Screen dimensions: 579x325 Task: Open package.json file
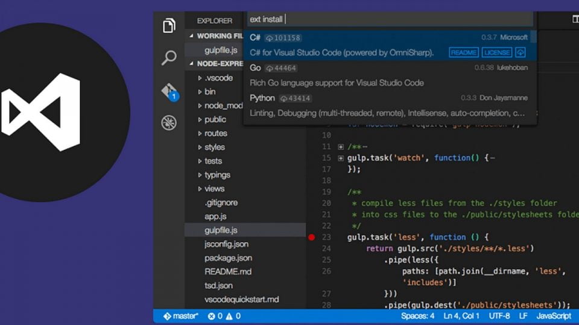click(228, 258)
